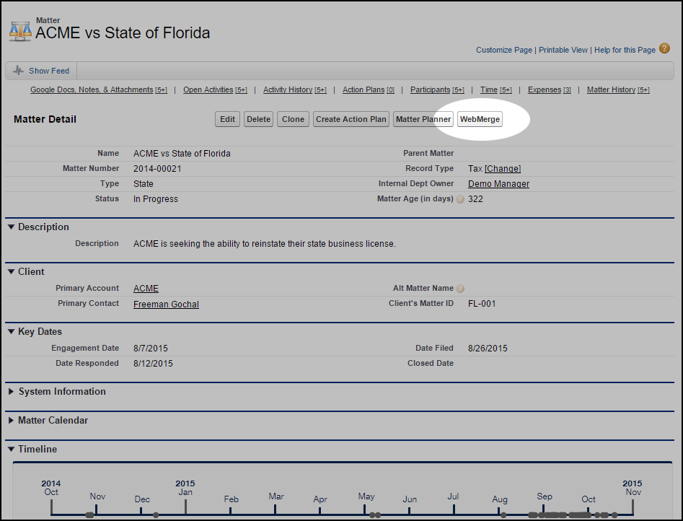Viewport: 683px width, 521px height.
Task: Open the Matter Planner
Action: (423, 119)
